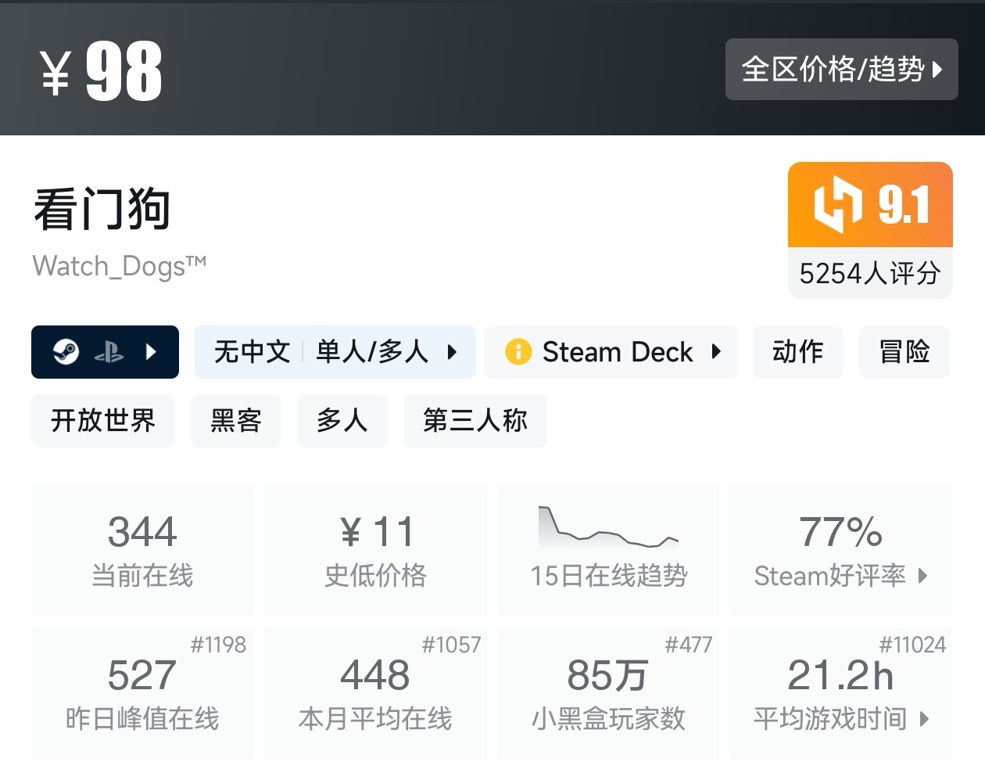Tap the #1057 ranking label

click(x=451, y=645)
